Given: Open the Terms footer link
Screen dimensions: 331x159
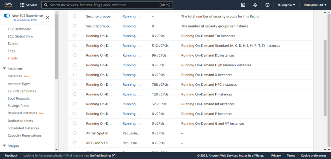Looking at the screenshot, I should click(291, 156).
